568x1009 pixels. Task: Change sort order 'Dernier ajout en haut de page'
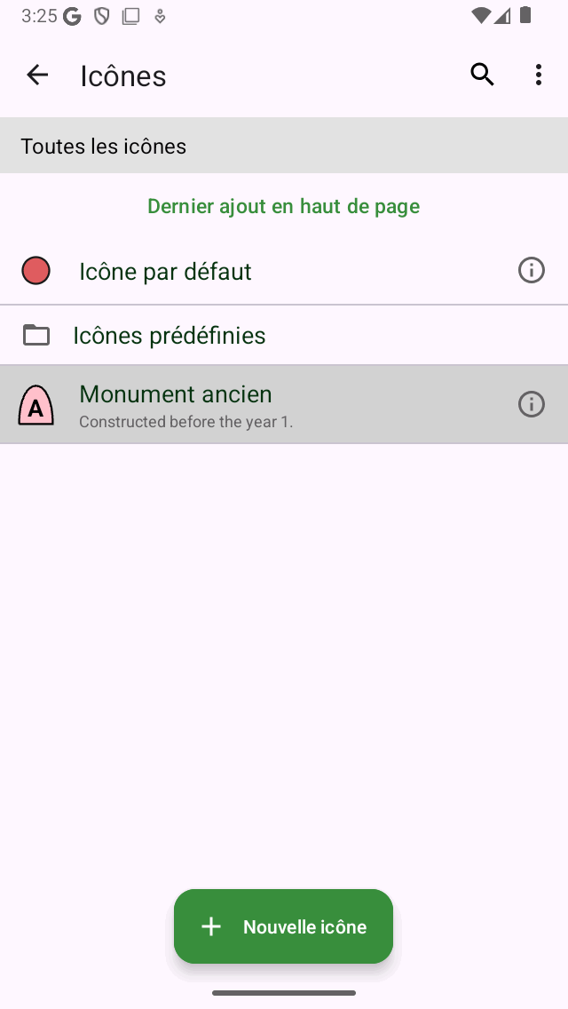click(x=283, y=206)
